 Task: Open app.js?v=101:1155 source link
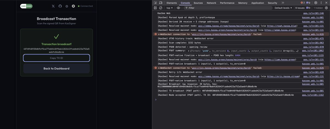(313, 55)
